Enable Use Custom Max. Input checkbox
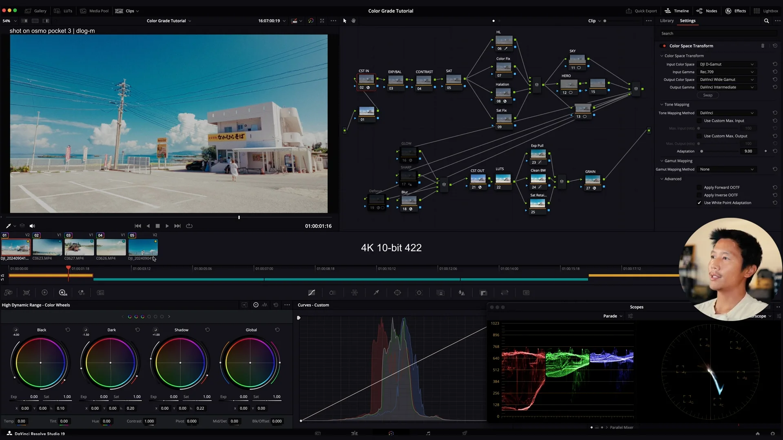This screenshot has height=440, width=783. point(699,121)
